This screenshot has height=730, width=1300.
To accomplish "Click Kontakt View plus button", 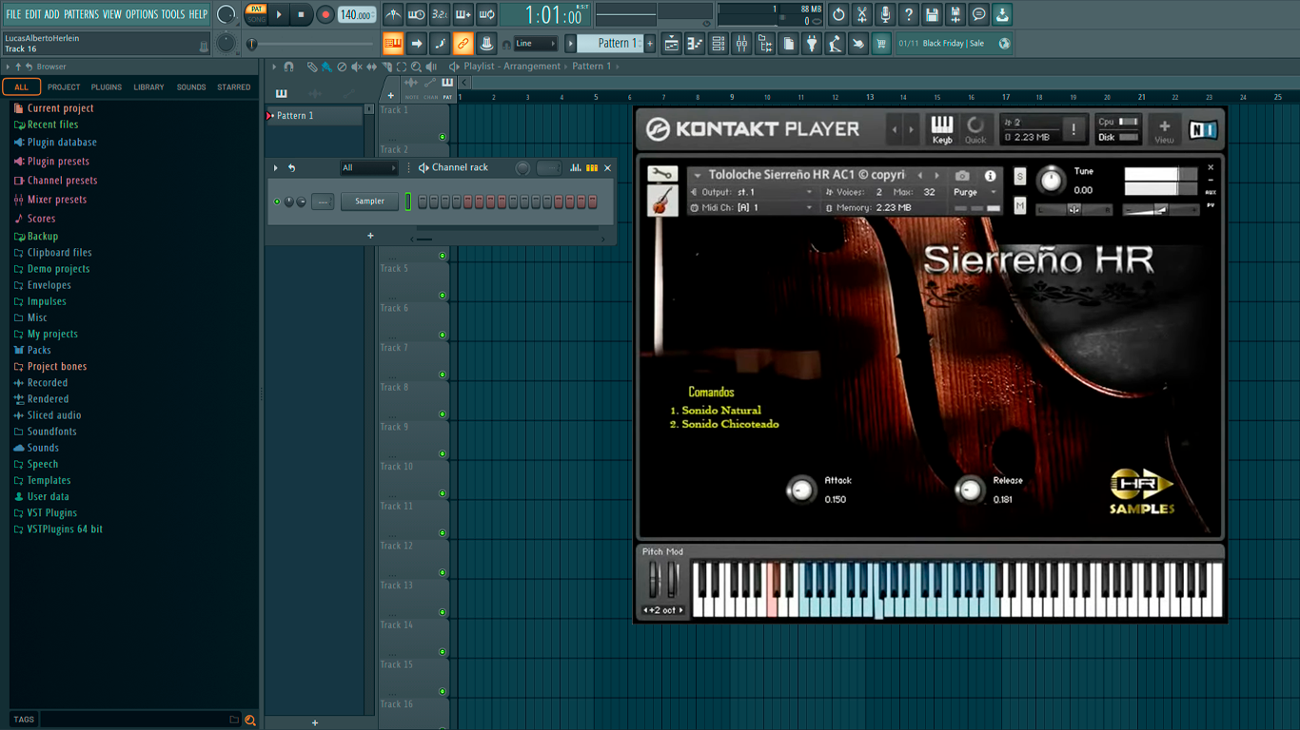I will point(1164,129).
